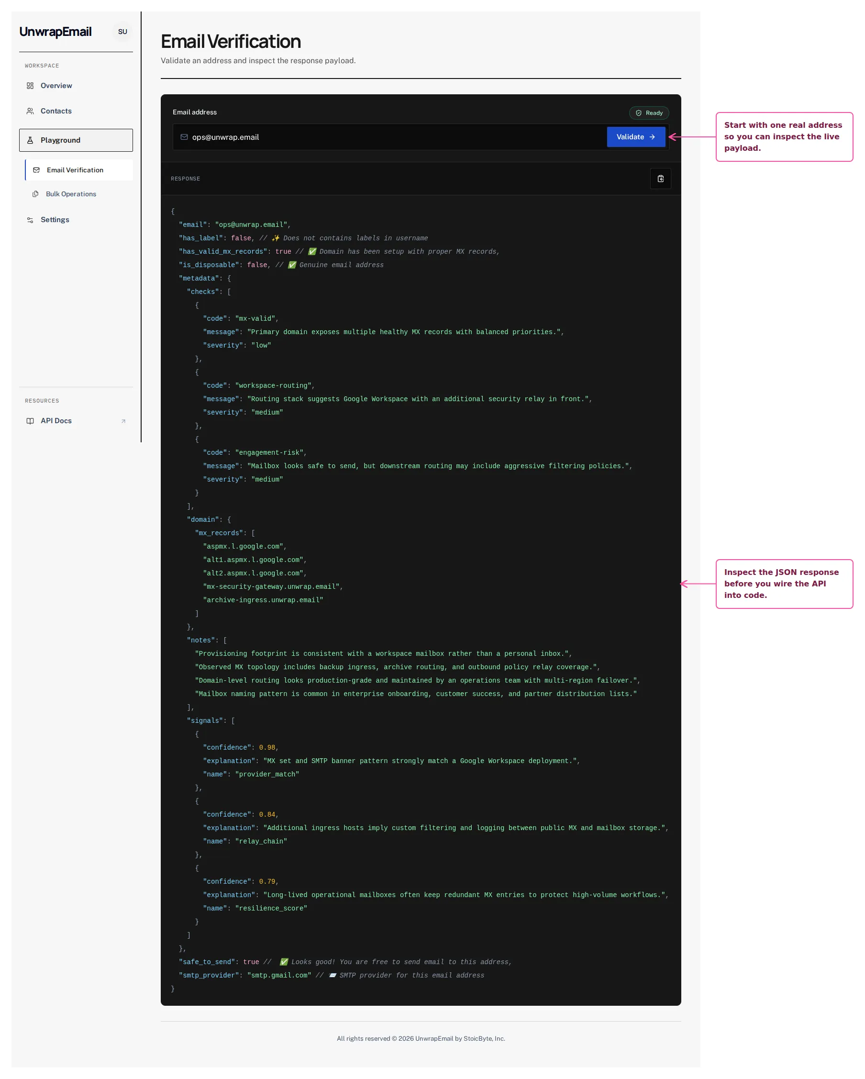
Task: Click the "checks" key in the response
Action: [203, 292]
